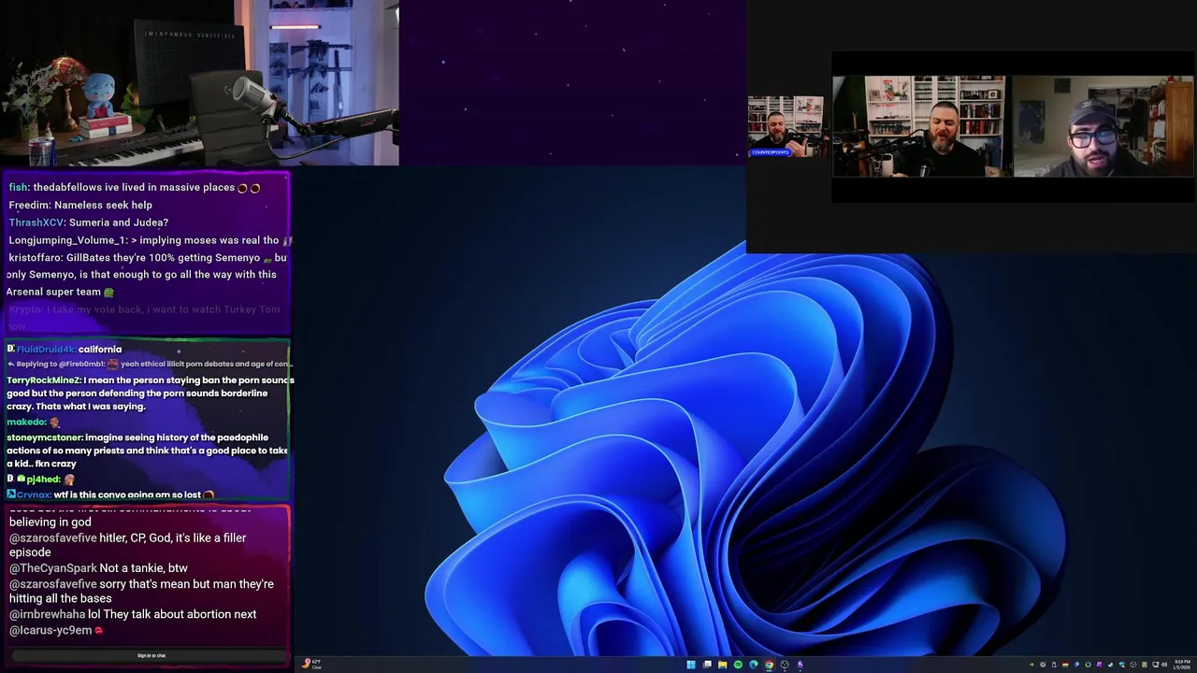Click the 'Replying to @Fireb0mb1' reply line
Image resolution: width=1197 pixels, height=673 pixels.
(150, 364)
